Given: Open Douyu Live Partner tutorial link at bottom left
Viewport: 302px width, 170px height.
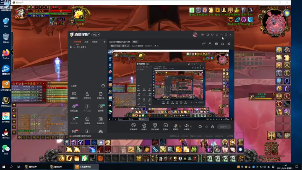Looking at the screenshot, I should (x=82, y=136).
